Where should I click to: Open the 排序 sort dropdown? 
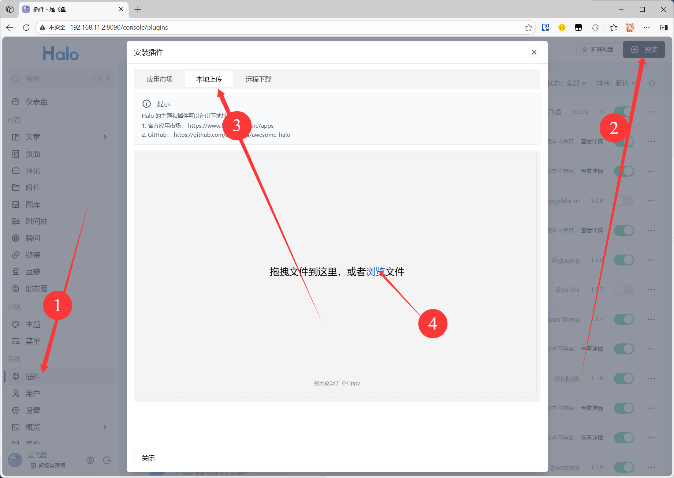[616, 83]
